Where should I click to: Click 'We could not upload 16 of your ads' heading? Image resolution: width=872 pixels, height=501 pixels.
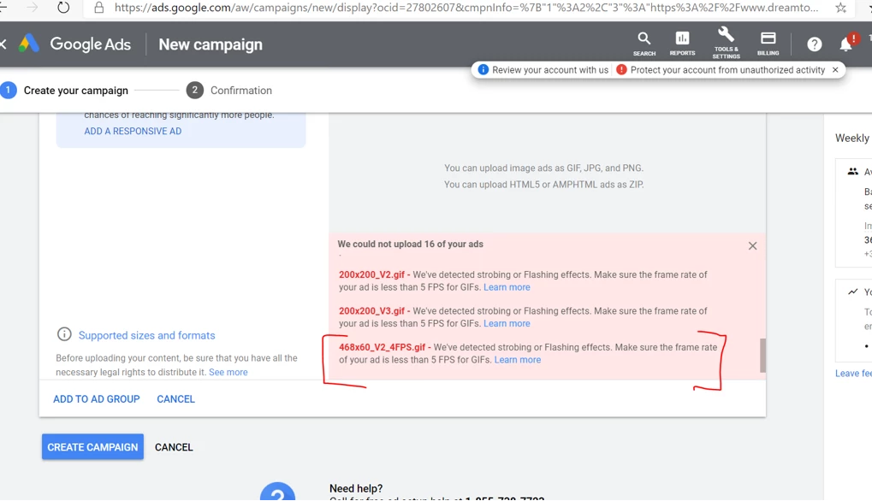pos(411,244)
